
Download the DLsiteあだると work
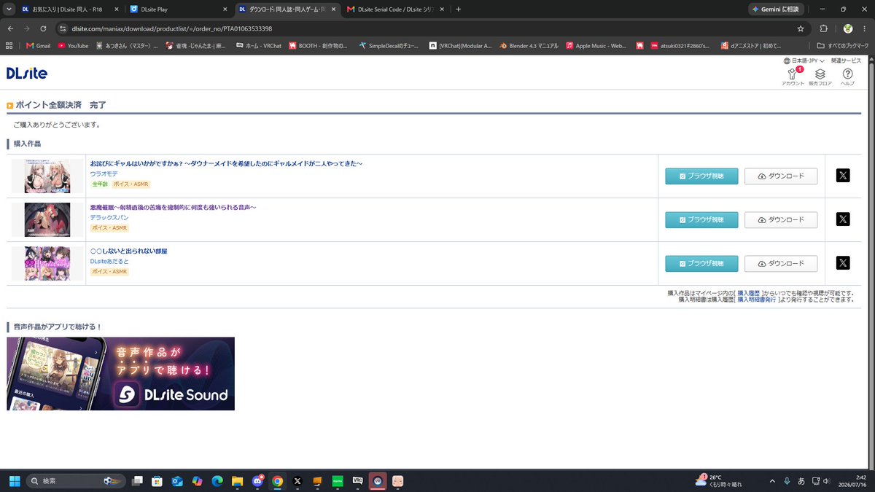click(781, 264)
